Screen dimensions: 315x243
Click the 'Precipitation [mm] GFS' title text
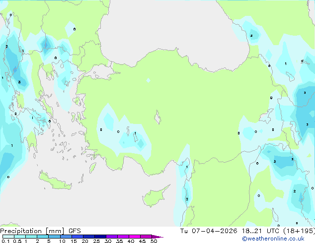(40, 231)
